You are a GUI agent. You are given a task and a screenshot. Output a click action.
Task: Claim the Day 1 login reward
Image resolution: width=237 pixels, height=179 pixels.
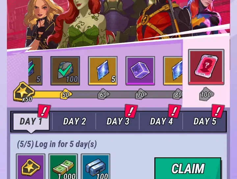coord(188,168)
